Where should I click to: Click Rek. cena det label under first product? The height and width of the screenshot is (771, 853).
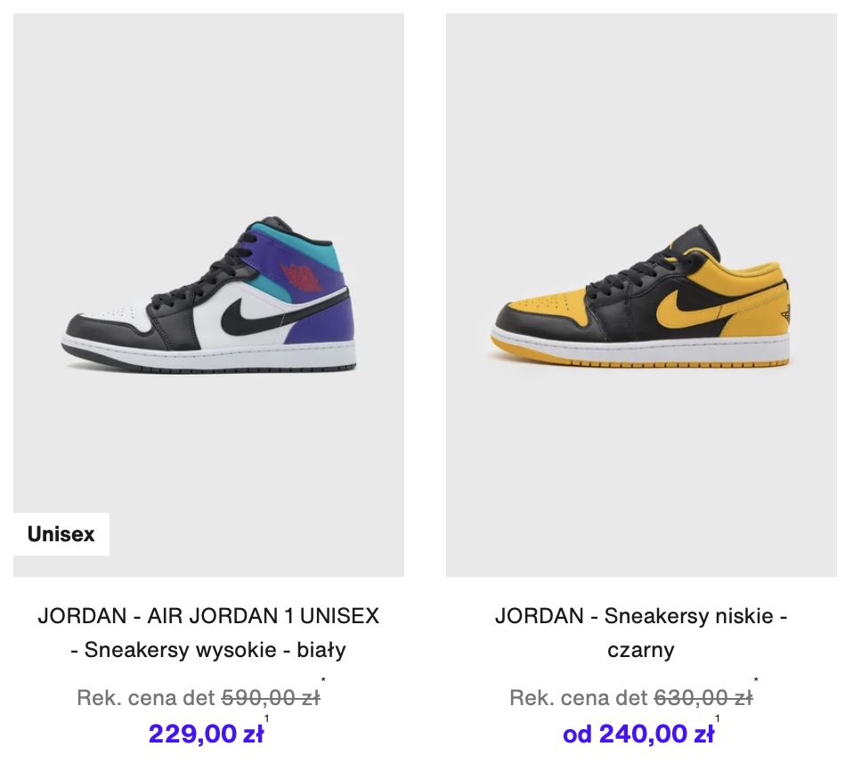coord(146,697)
